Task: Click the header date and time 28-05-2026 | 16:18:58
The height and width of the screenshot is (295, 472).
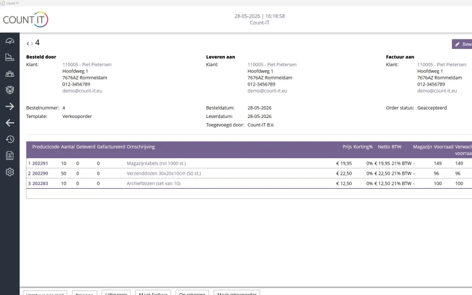Action: (260, 16)
